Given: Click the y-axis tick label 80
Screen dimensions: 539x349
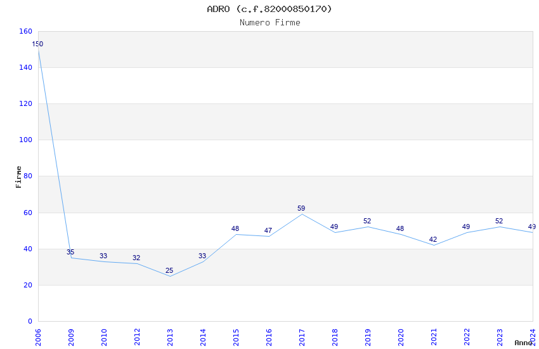Looking at the screenshot, I should pos(28,176).
